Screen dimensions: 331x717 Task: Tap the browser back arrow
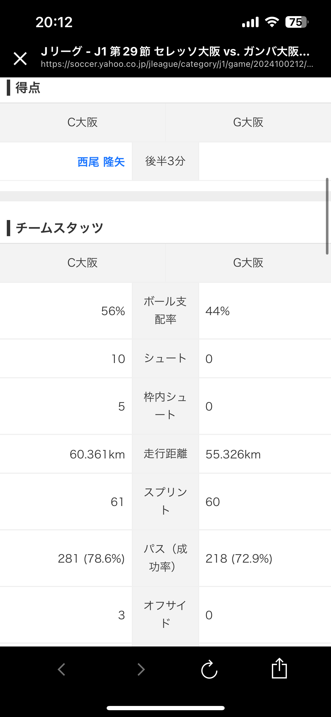[62, 669]
